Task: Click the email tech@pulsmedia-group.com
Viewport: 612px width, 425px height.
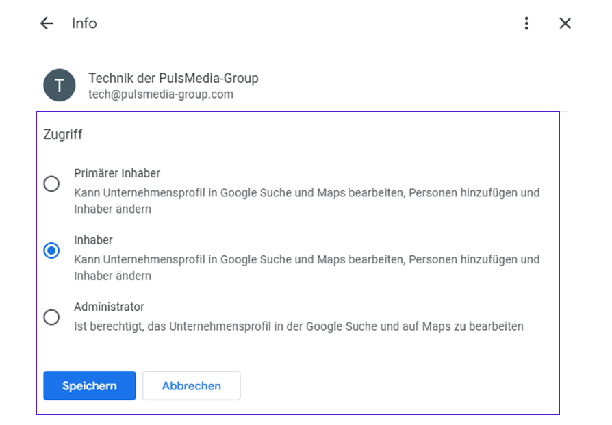Action: [161, 94]
